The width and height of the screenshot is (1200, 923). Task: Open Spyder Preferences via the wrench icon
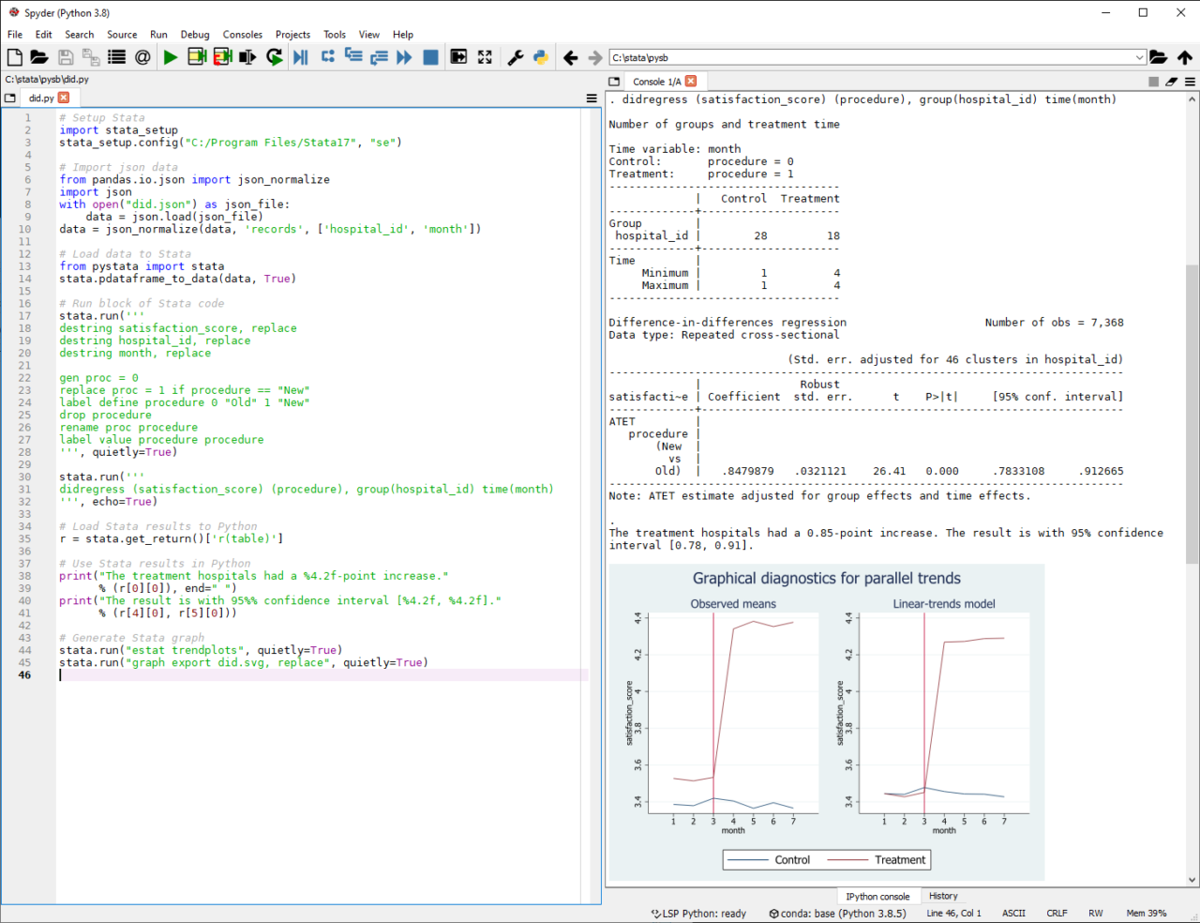click(x=515, y=56)
